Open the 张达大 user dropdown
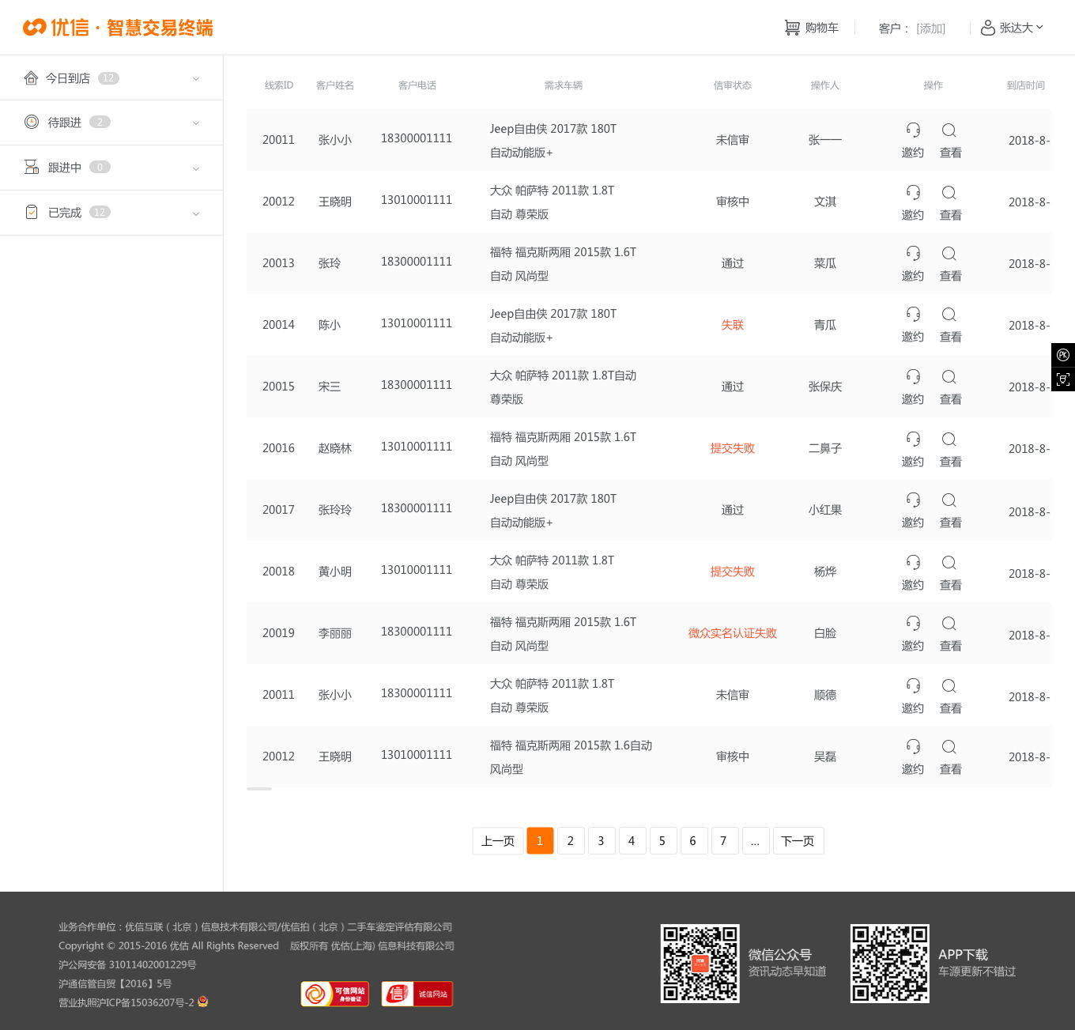Screen dimensions: 1075x1030 click(1012, 28)
